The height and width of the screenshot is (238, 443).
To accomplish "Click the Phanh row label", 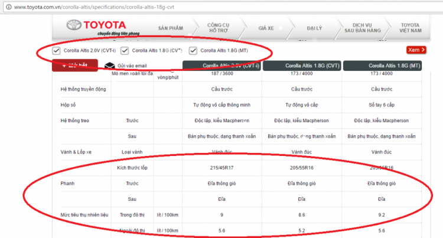I will (67, 184).
